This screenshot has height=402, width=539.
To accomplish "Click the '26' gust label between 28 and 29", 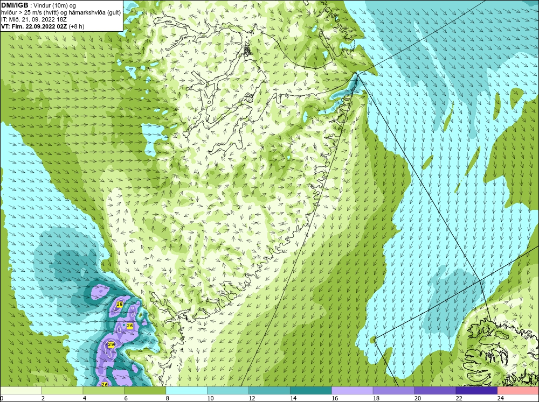I will [x=129, y=326].
